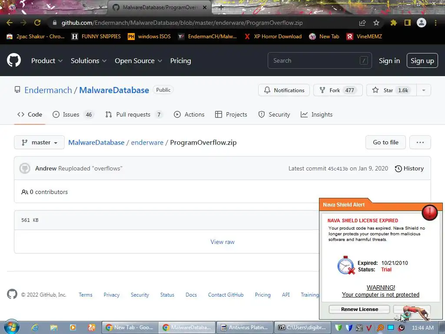Screen dimensions: 445x334
Task: Click the green shield tray icon
Action: pos(338,328)
